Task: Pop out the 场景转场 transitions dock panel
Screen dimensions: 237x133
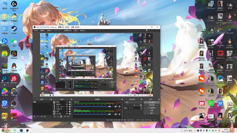Action: click(x=142, y=99)
